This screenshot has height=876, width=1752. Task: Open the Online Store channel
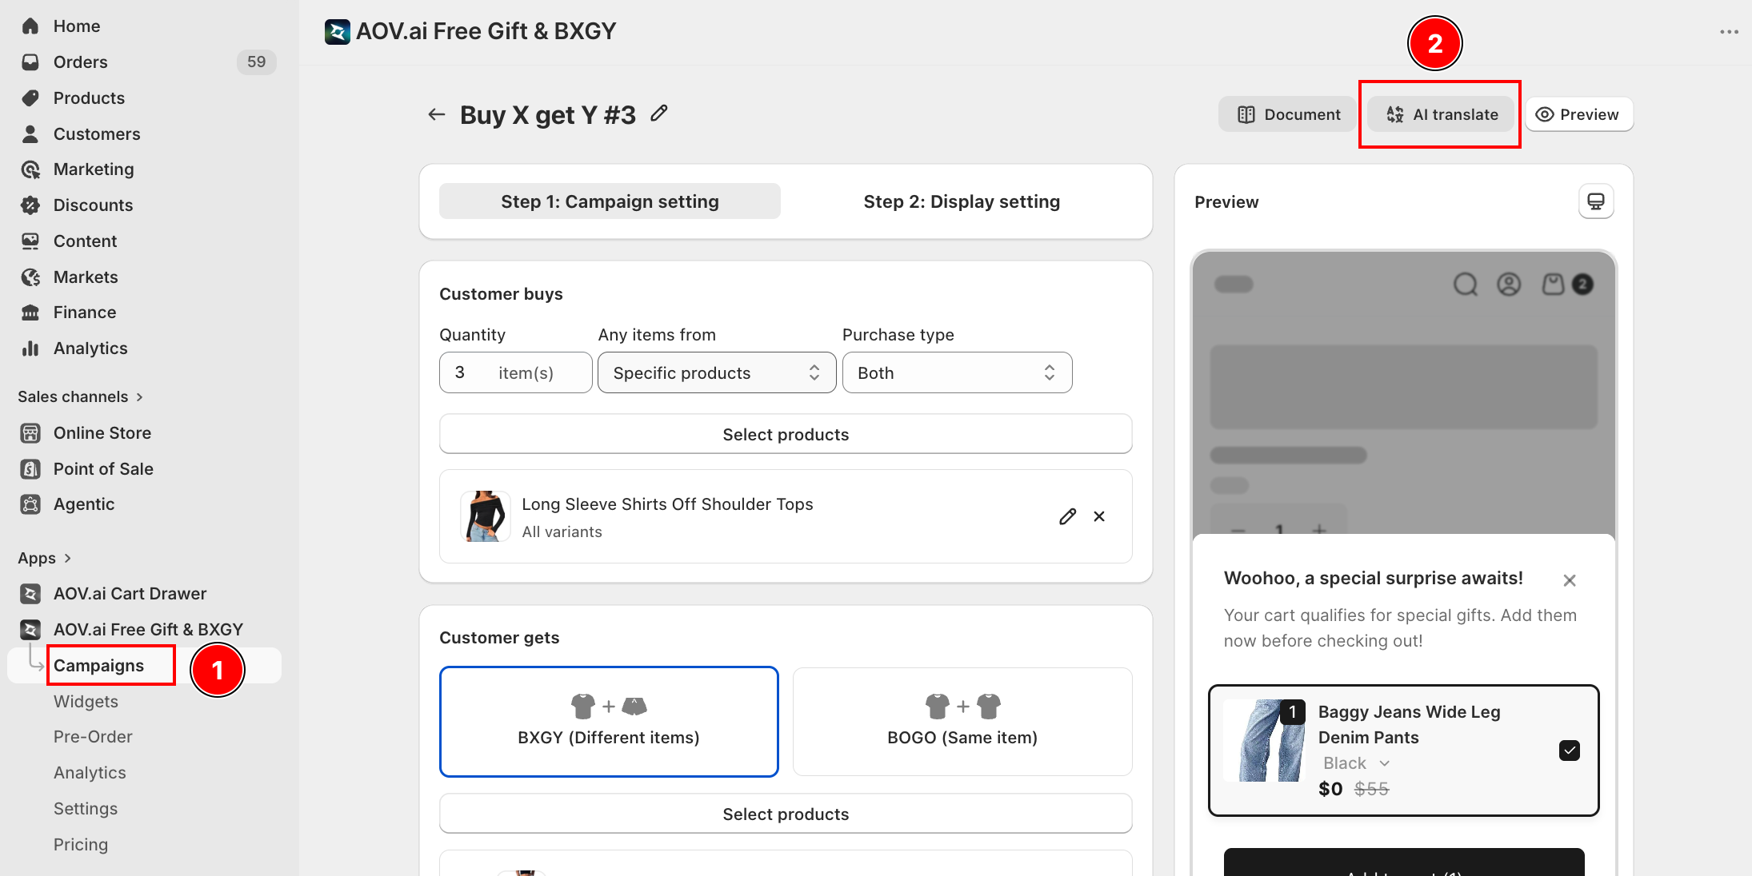(x=102, y=432)
